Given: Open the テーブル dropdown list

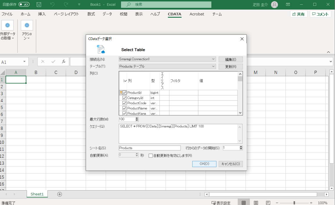Looking at the screenshot, I should tap(214, 66).
